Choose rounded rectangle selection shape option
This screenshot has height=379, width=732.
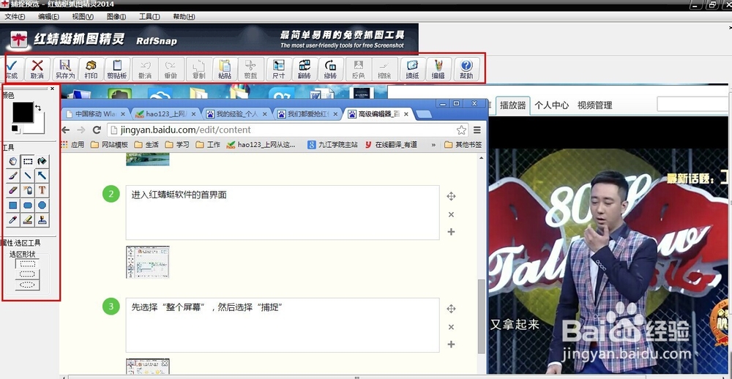point(28,274)
